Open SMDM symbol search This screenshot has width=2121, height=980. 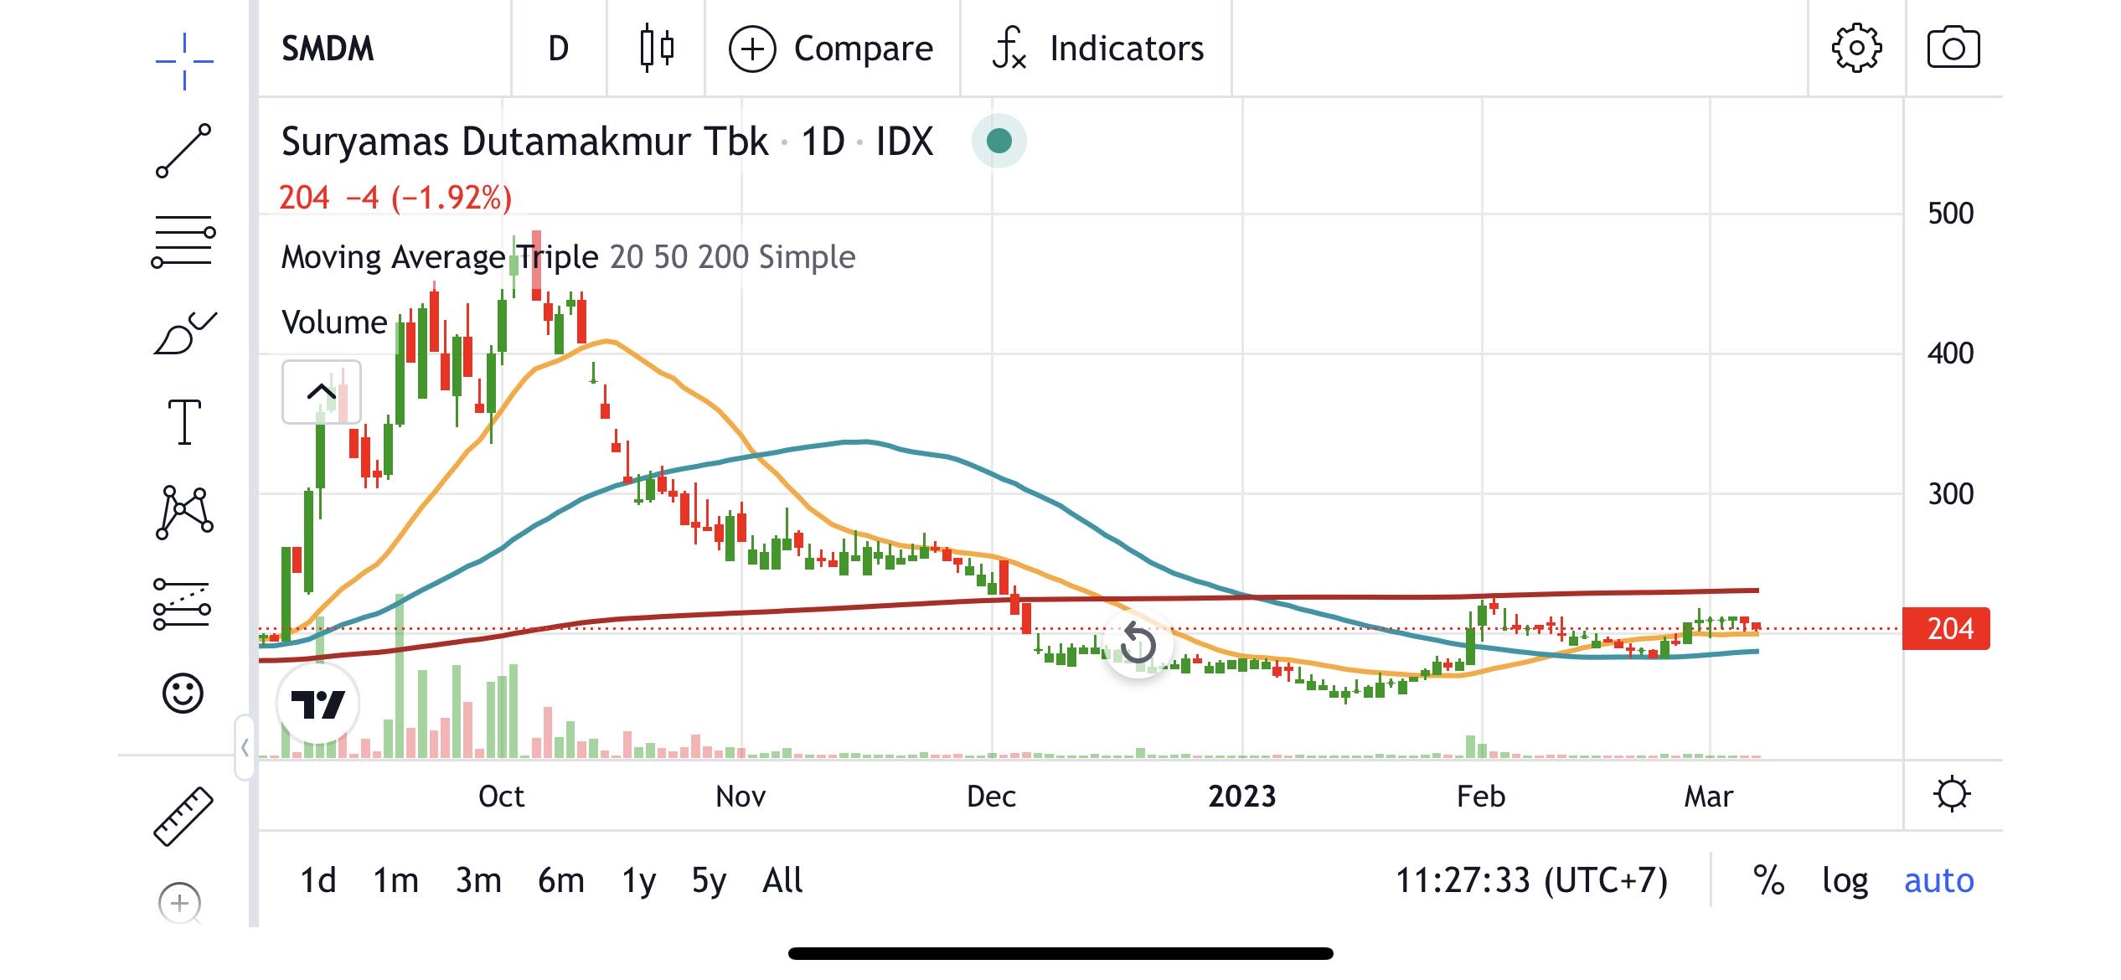tap(328, 49)
